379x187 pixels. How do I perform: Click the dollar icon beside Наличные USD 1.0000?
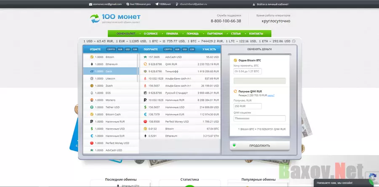point(92,129)
